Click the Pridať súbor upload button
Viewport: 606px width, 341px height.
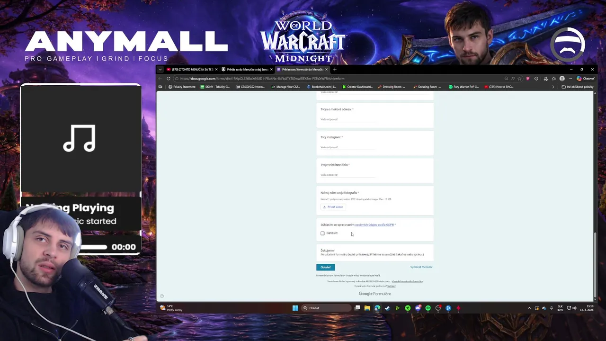tap(333, 207)
